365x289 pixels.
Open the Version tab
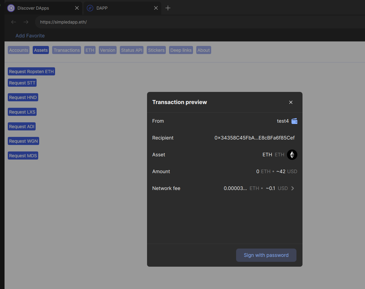pos(108,50)
